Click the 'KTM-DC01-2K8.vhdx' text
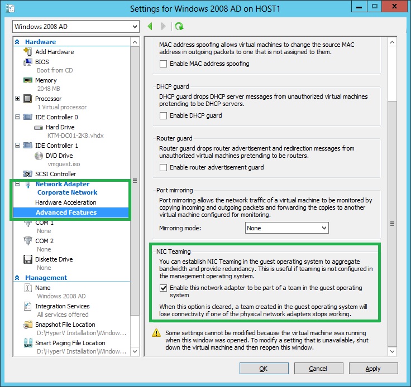 coord(75,136)
